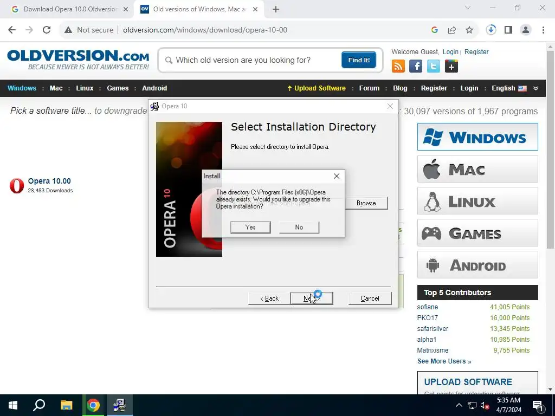The height and width of the screenshot is (416, 555).
Task: Open the Twitter social icon
Action: click(x=434, y=66)
